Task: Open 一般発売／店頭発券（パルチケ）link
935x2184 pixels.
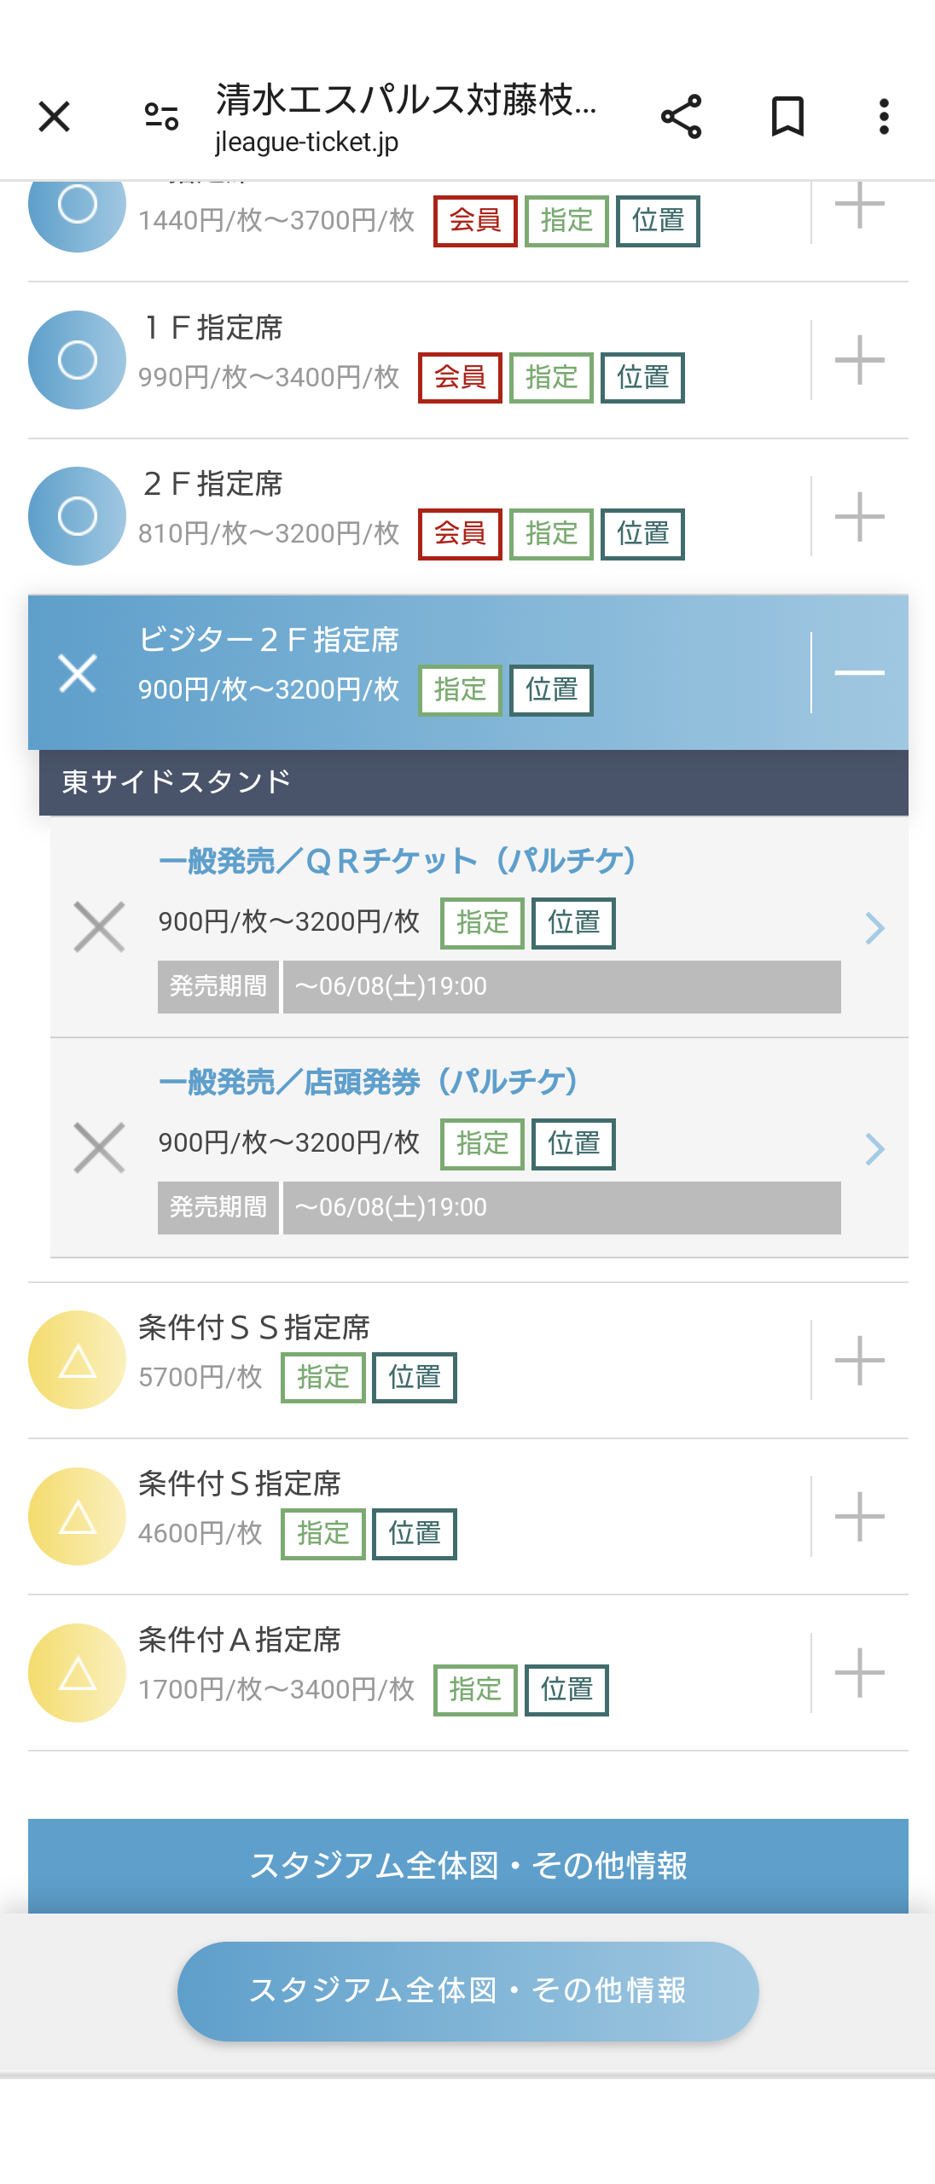Action: (x=369, y=1082)
